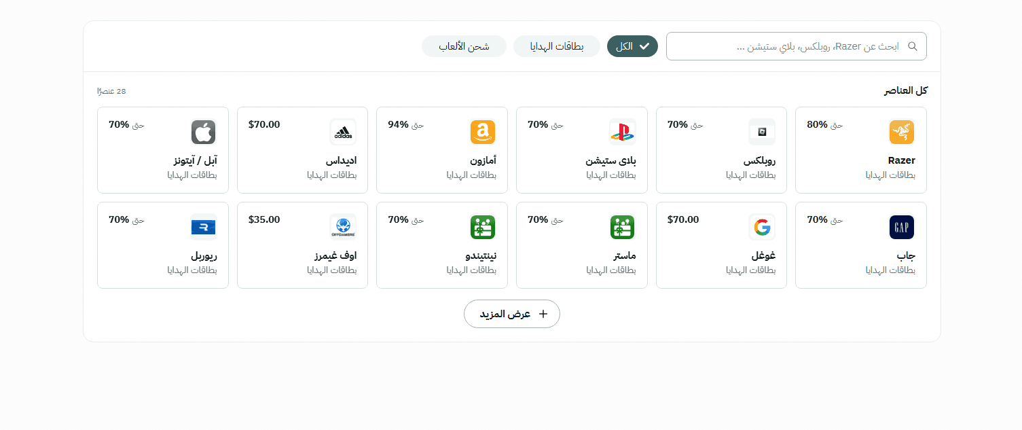This screenshot has width=1022, height=430.
Task: Click the GAP logo icon
Action: tap(902, 227)
